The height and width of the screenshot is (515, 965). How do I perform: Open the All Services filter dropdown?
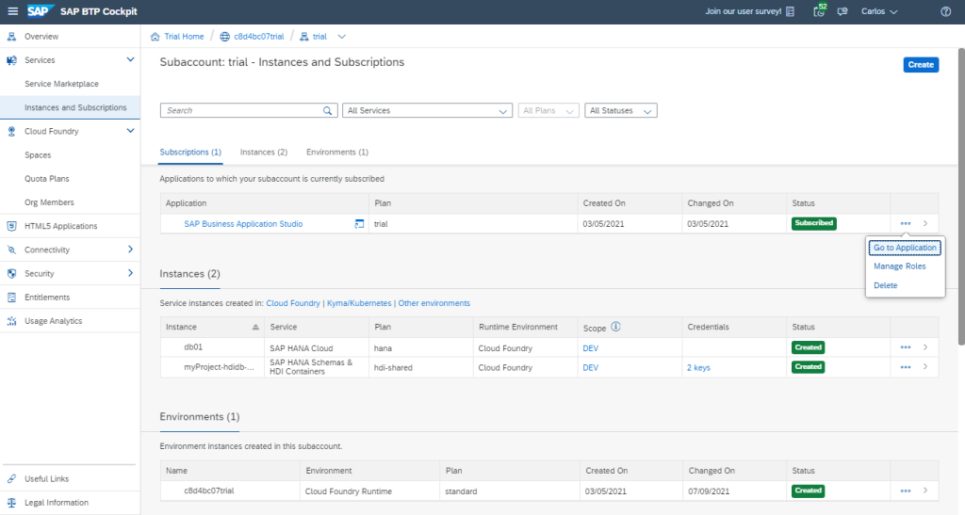427,110
